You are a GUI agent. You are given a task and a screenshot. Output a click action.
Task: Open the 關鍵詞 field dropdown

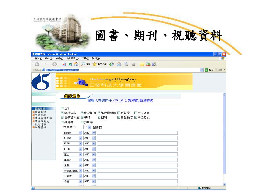(73, 133)
